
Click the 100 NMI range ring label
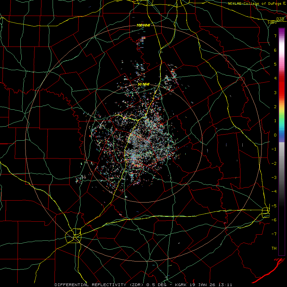pyautogui.click(x=143, y=25)
